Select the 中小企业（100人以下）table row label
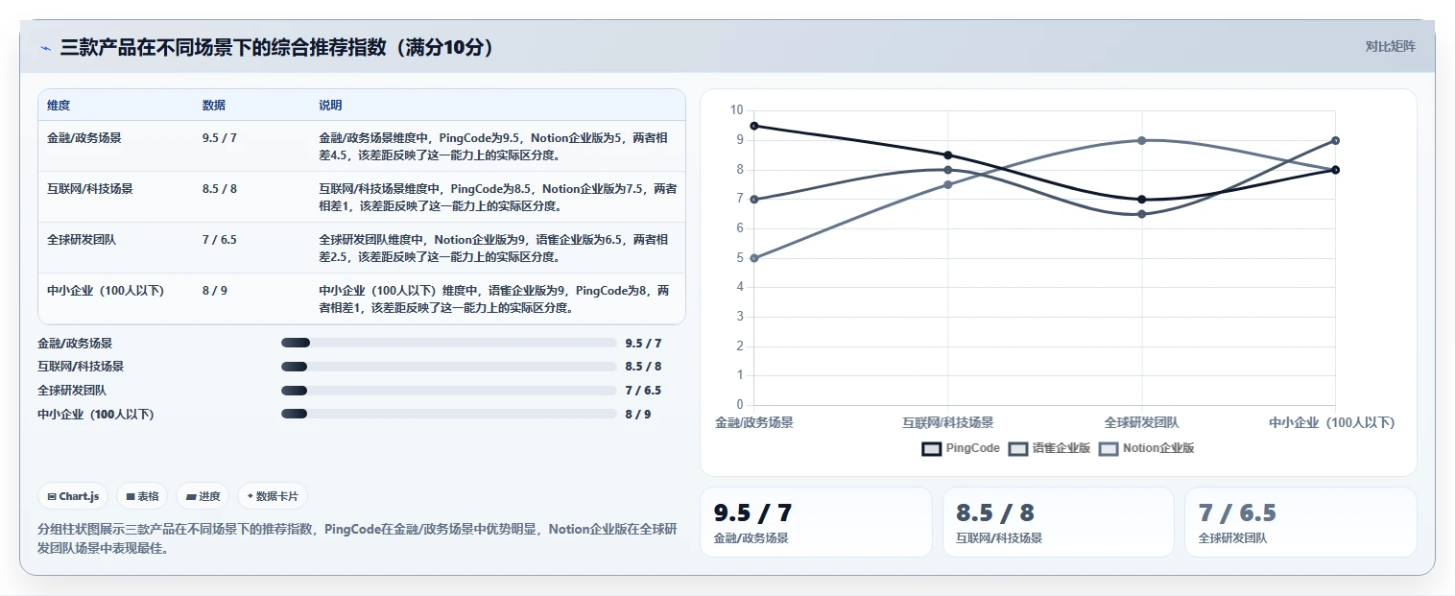 pyautogui.click(x=106, y=291)
